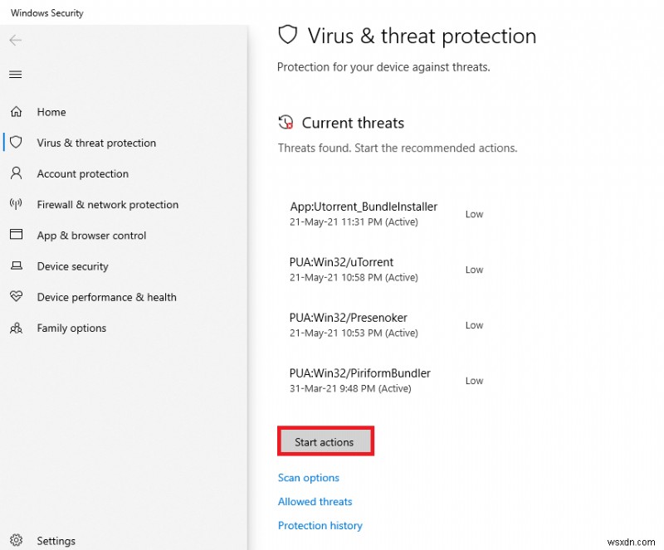Click the back navigation arrow

coord(15,40)
